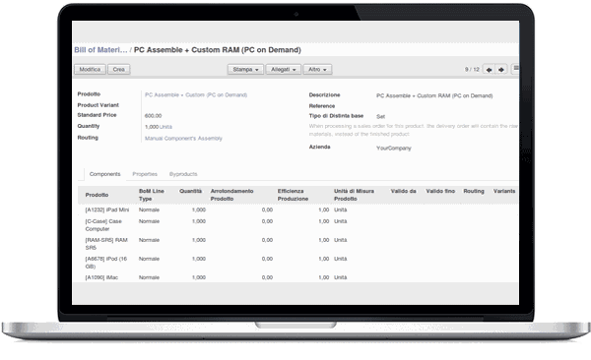Sort by Routing column header
Viewport: 591px width, 360px height.
[474, 191]
